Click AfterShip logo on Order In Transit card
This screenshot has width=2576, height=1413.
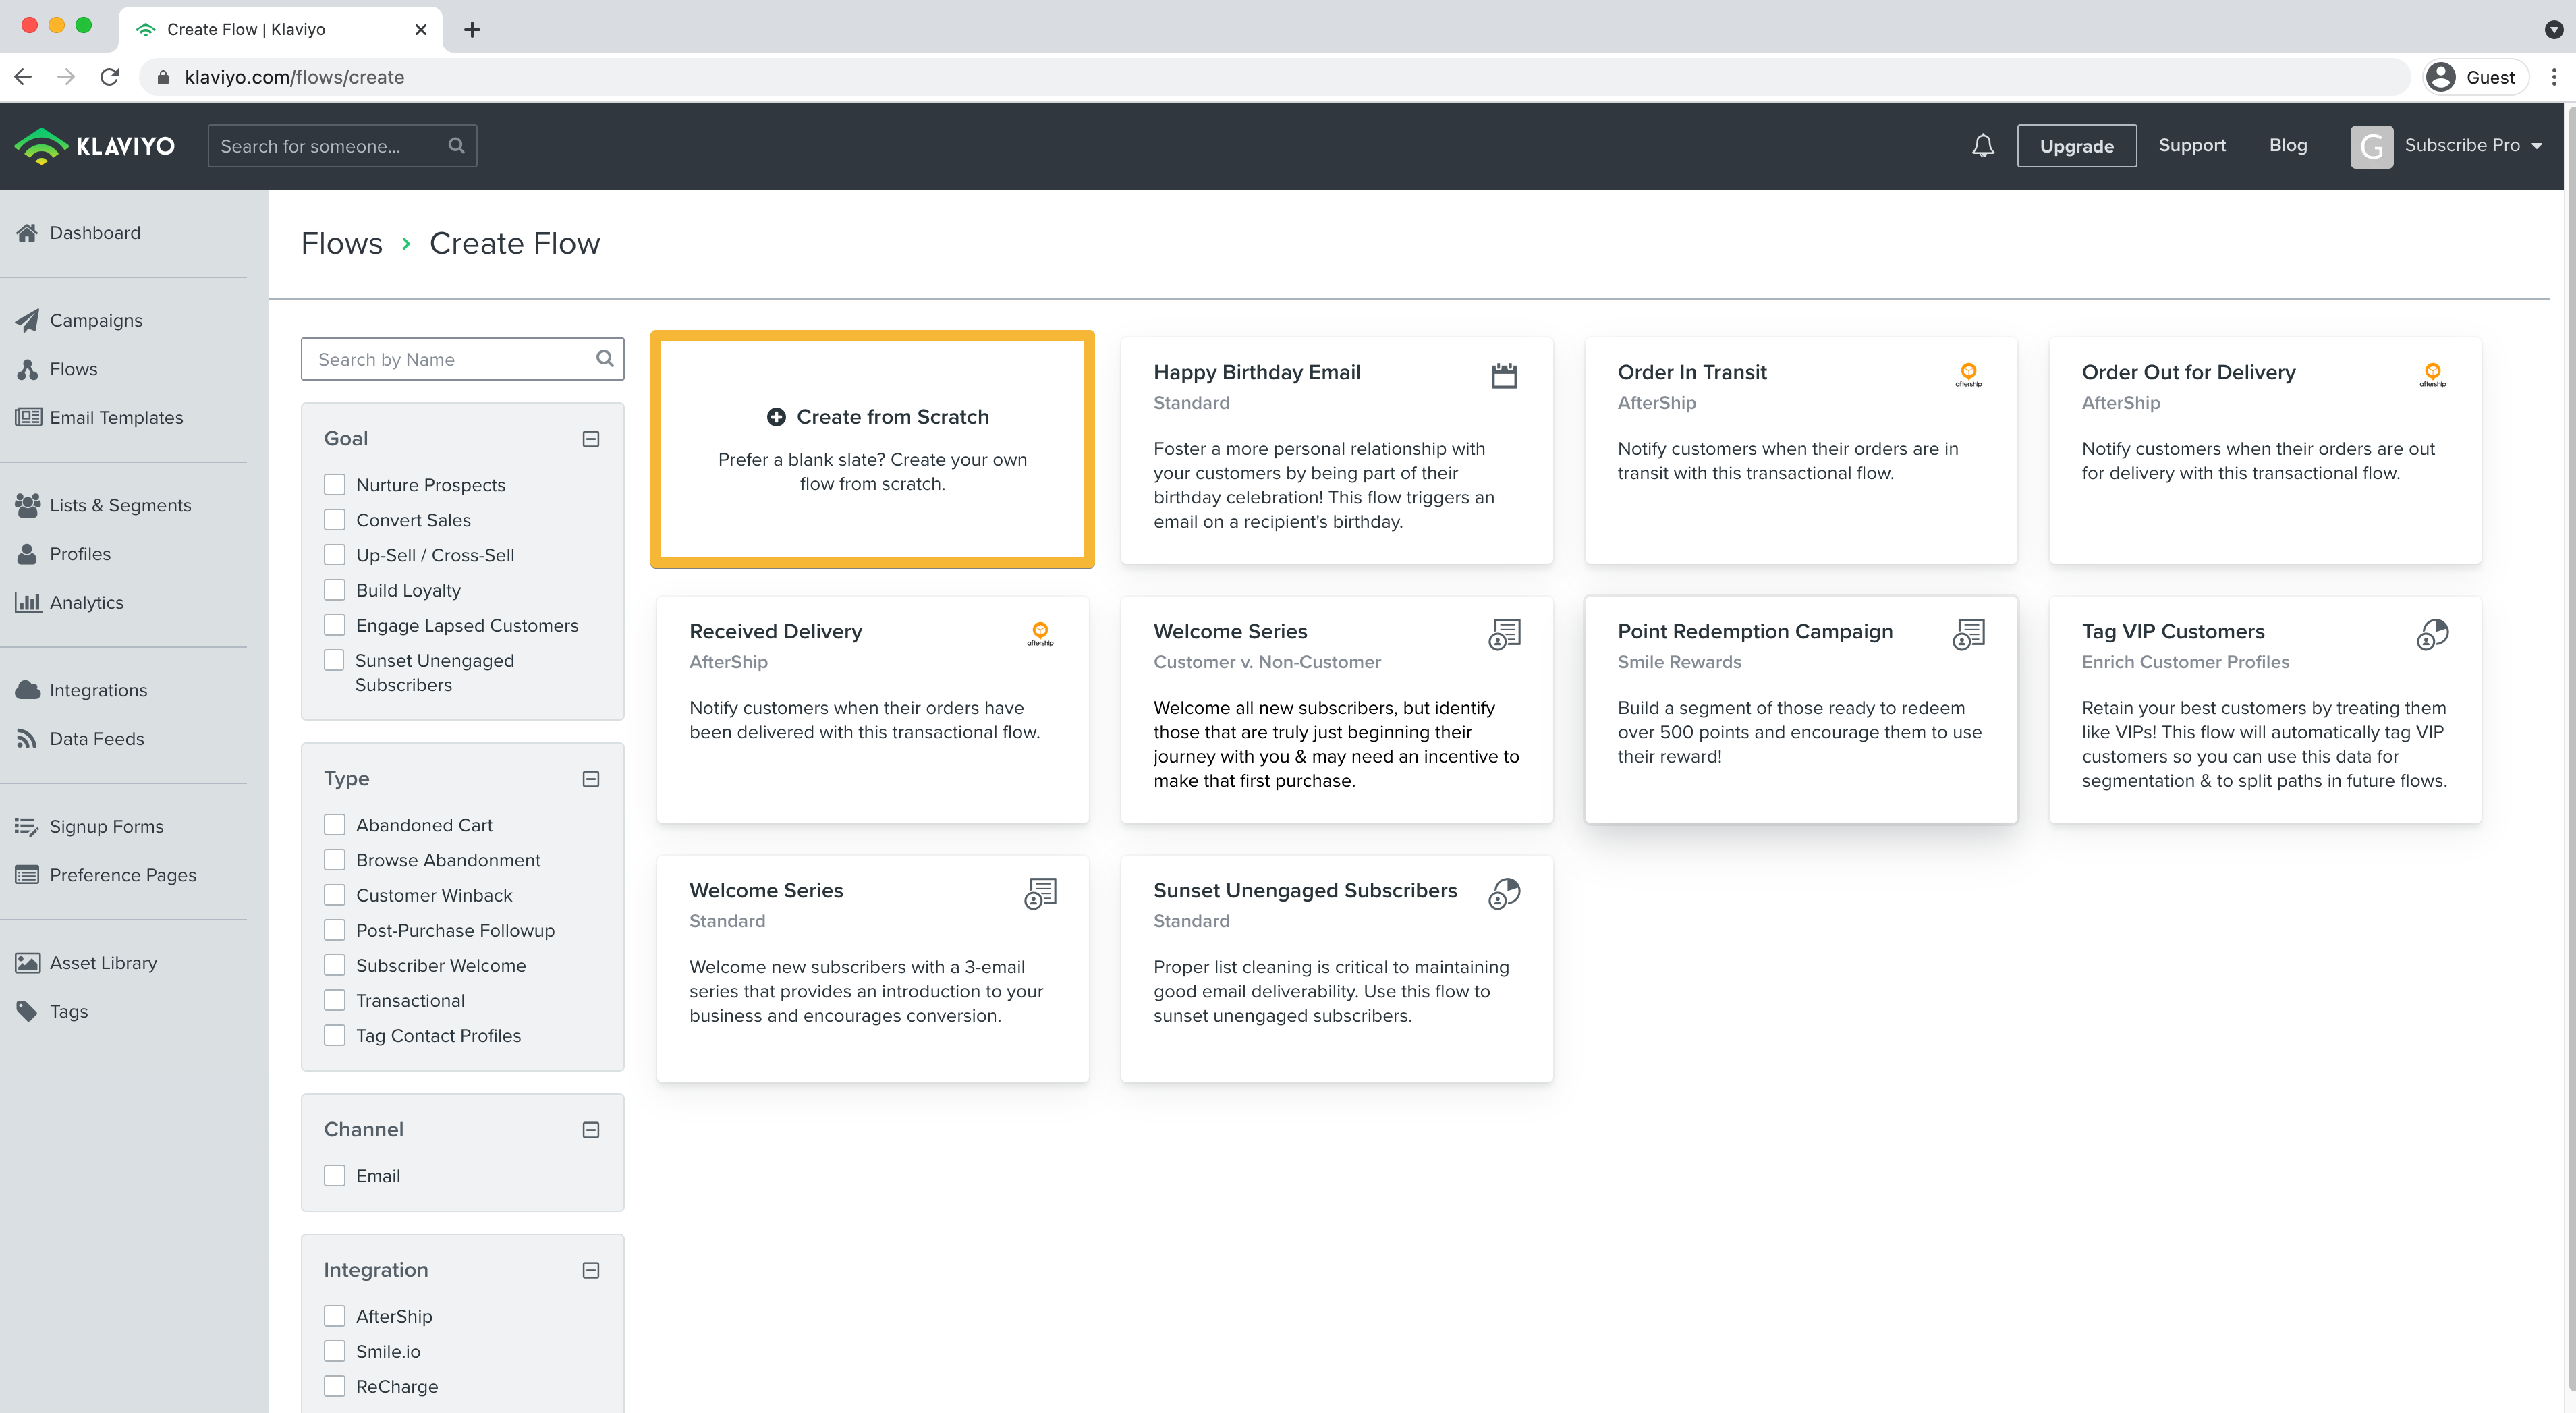[x=1967, y=374]
